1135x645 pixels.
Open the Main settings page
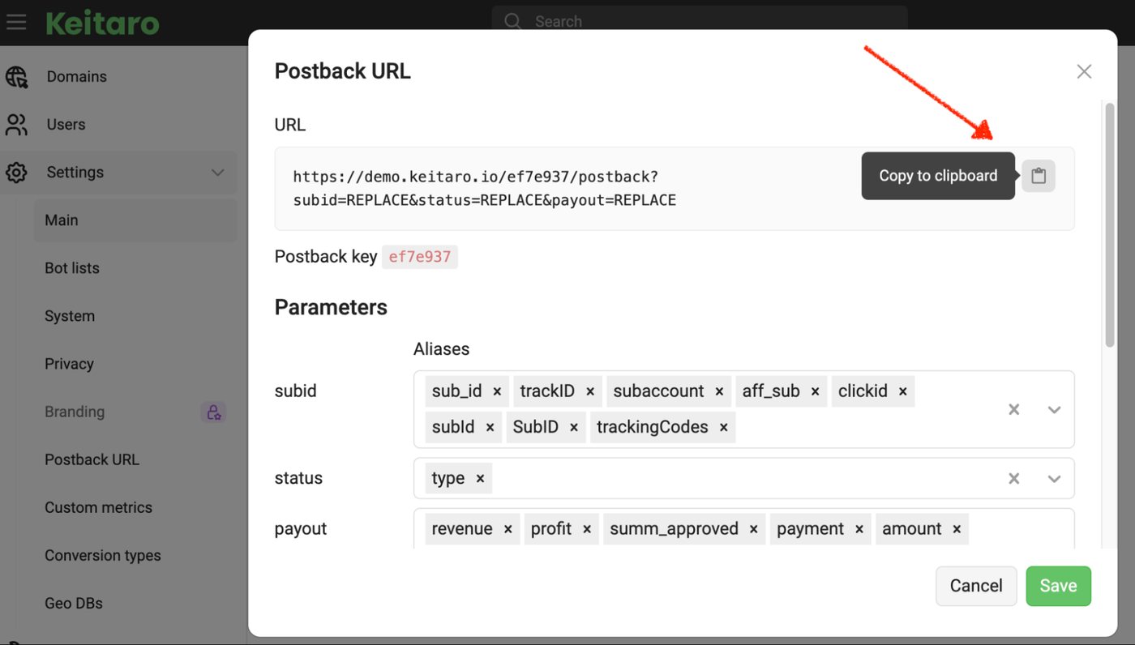(135, 220)
